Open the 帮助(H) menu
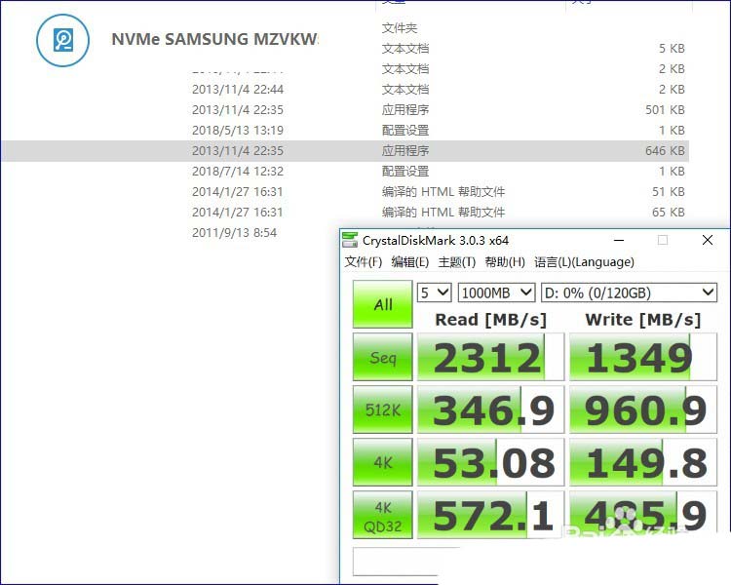The height and width of the screenshot is (585, 731). pyautogui.click(x=505, y=262)
